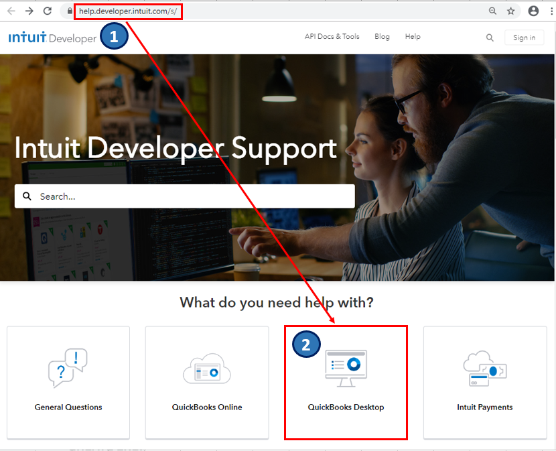The width and height of the screenshot is (556, 451).
Task: Open the browser zoom magnifier icon
Action: [492, 11]
